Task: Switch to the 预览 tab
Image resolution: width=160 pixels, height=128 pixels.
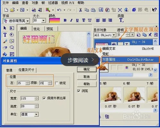Action: point(50,29)
